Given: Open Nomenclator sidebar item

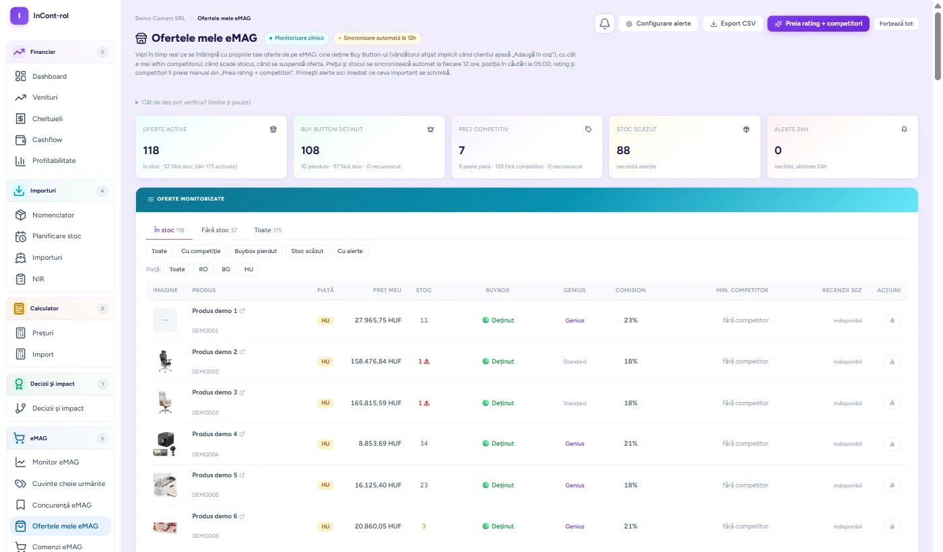Looking at the screenshot, I should pos(60,215).
